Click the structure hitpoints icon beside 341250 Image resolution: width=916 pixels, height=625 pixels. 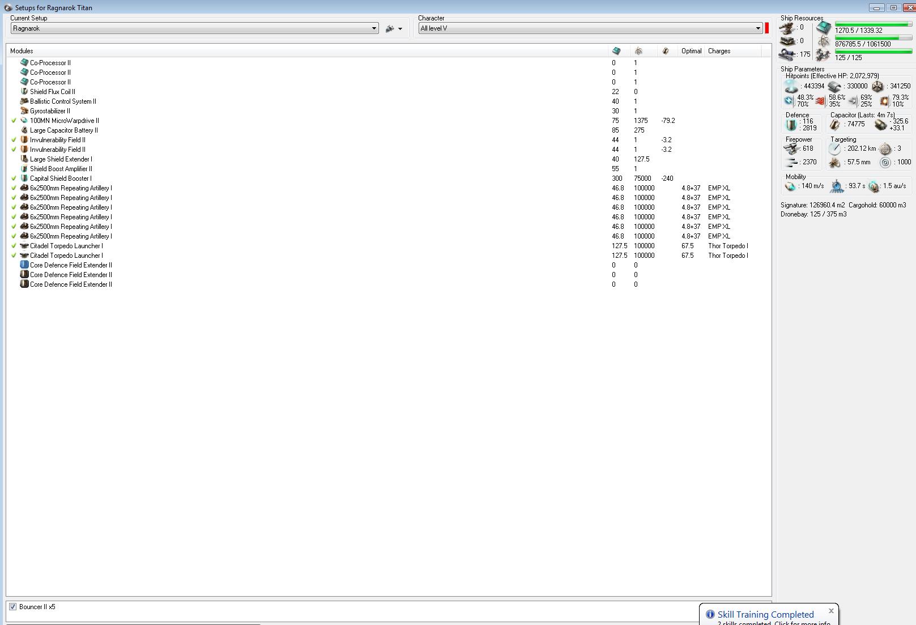[x=877, y=86]
